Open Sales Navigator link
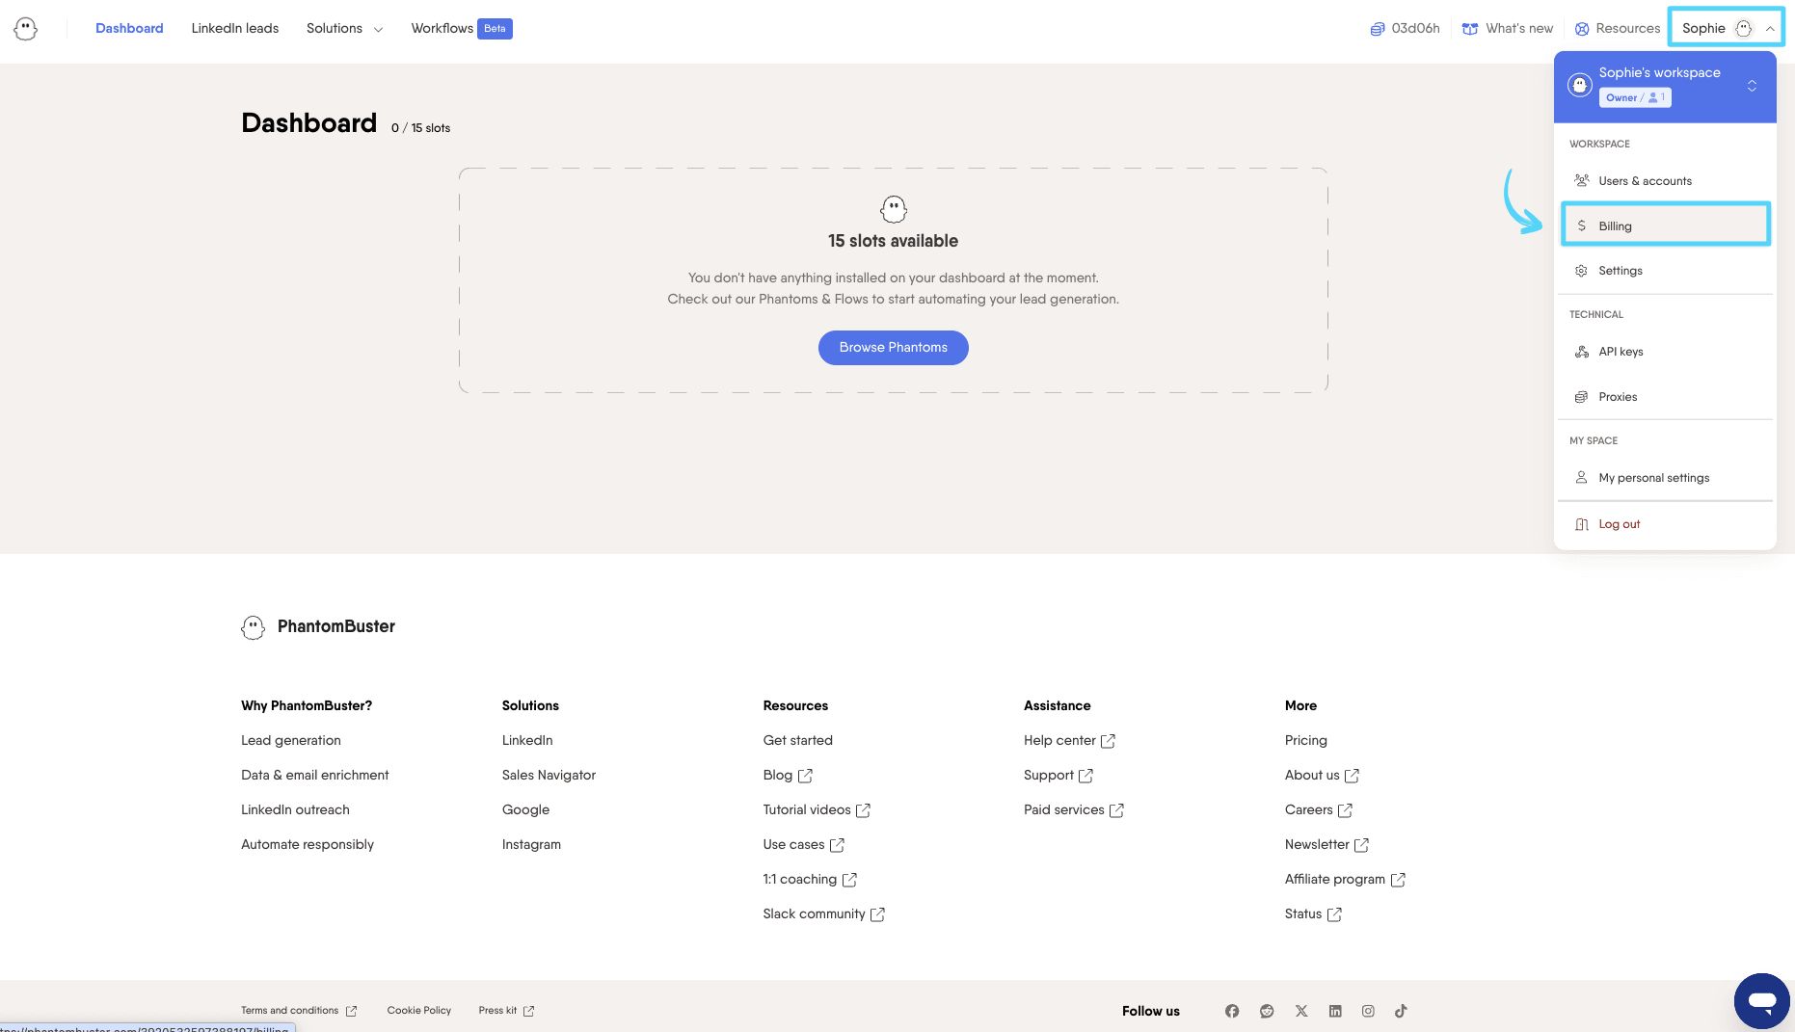 [x=549, y=775]
